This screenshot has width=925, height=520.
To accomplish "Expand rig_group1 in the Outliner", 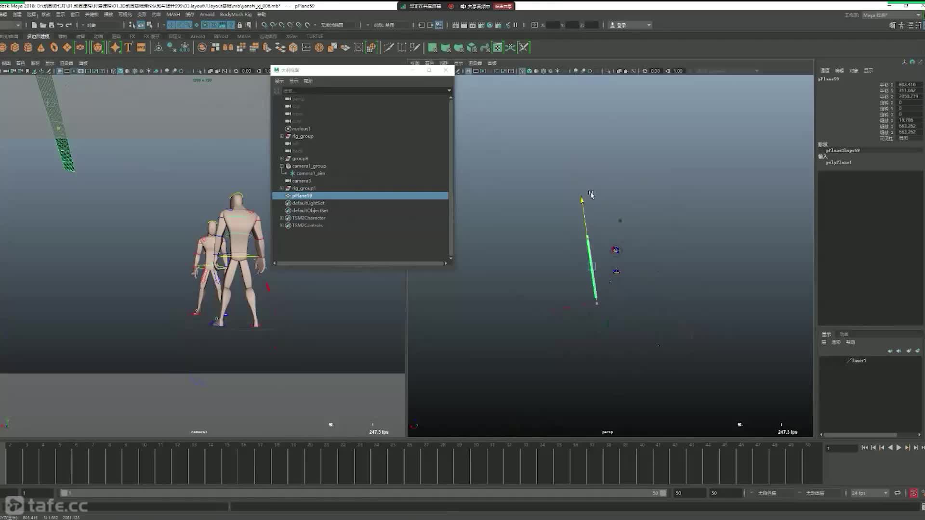I will [x=282, y=188].
